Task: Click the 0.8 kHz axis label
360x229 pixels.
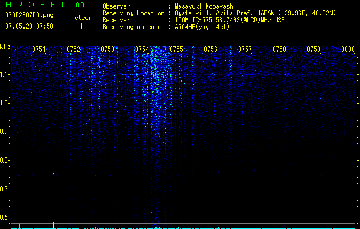Action: pyautogui.click(x=4, y=160)
